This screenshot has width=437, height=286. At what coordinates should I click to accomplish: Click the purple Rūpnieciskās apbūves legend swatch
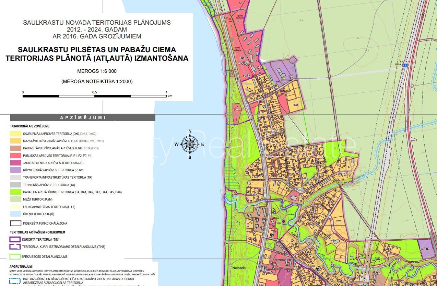click(x=15, y=170)
